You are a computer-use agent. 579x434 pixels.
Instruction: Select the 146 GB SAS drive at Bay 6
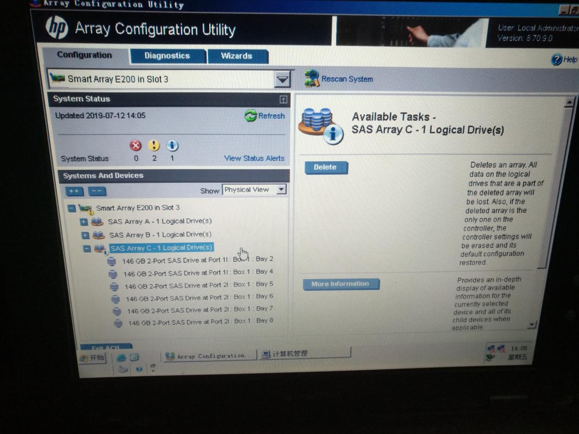pyautogui.click(x=200, y=297)
